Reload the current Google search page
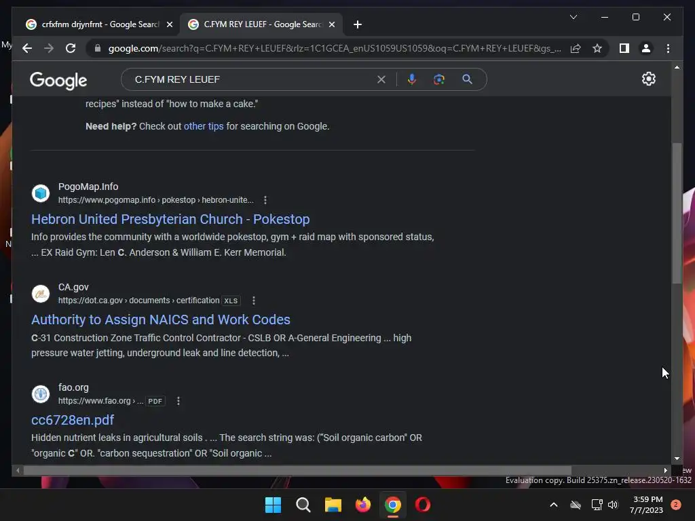This screenshot has height=521, width=695. (x=71, y=48)
